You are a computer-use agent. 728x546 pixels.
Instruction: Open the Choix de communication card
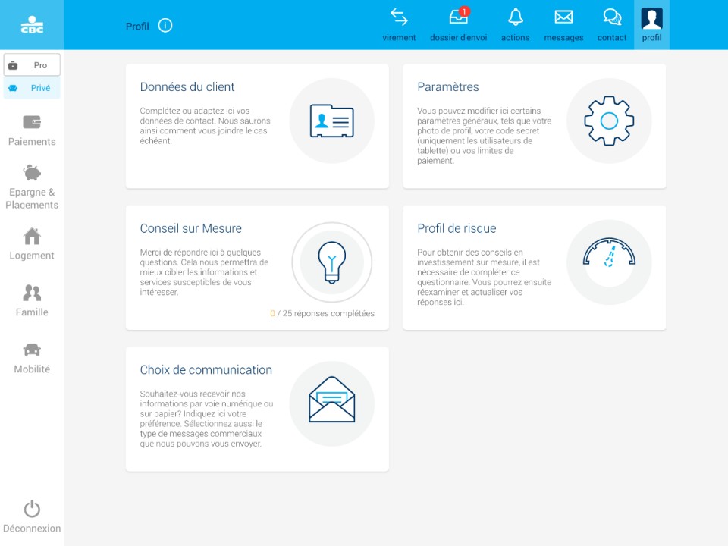pos(257,409)
